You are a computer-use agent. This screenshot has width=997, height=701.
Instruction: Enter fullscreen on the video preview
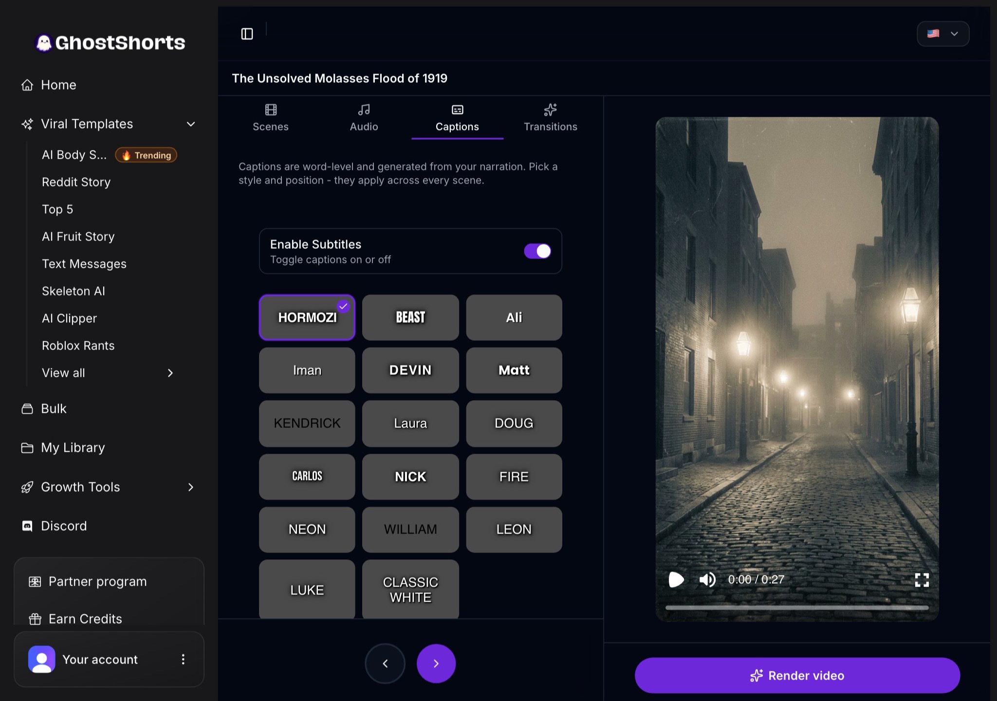tap(922, 580)
